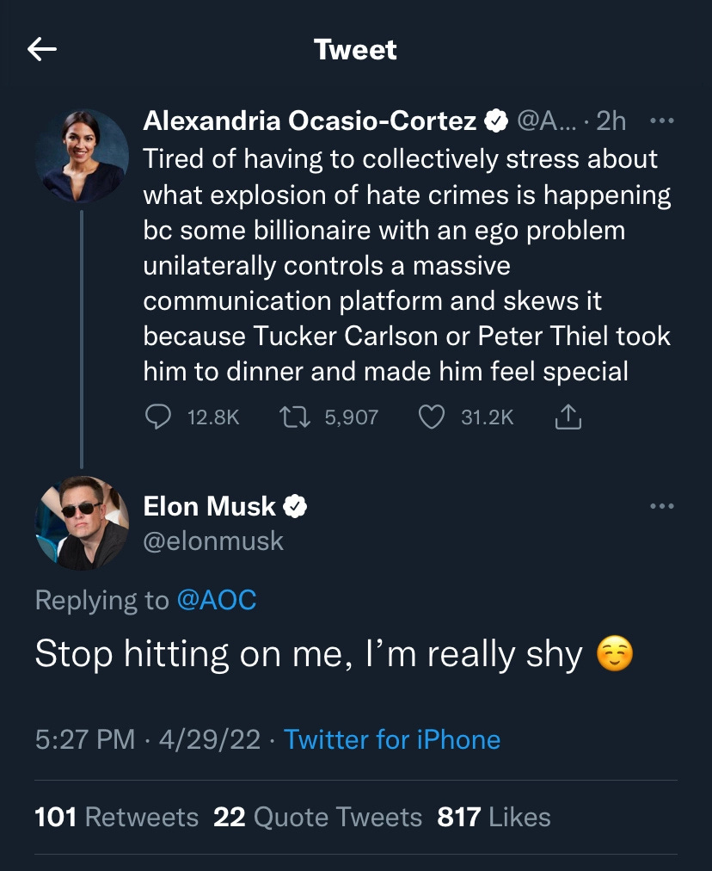Screen dimensions: 712x871
Task: Tap the @AOC mention link
Action: point(216,600)
